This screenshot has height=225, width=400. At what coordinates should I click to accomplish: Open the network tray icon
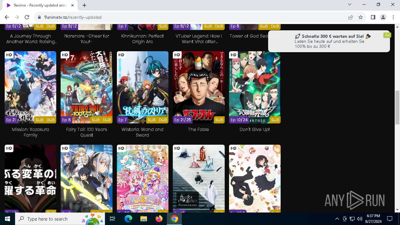click(352, 219)
